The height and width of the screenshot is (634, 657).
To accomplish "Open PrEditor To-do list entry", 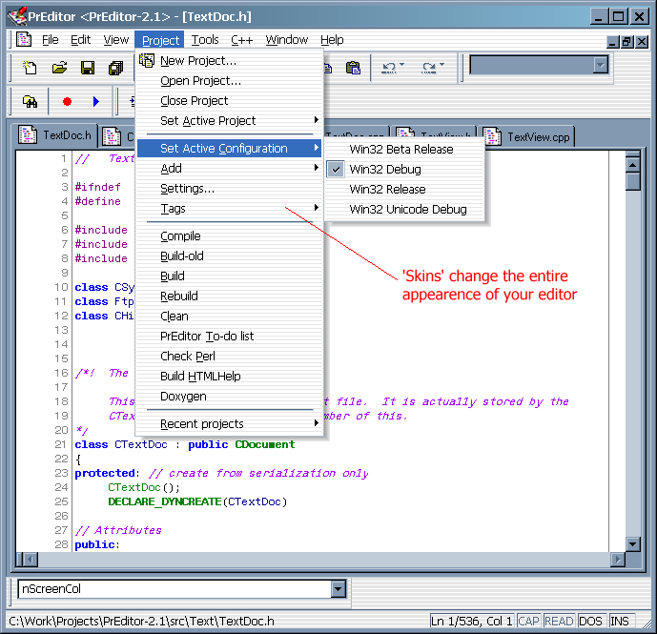I will tap(229, 336).
